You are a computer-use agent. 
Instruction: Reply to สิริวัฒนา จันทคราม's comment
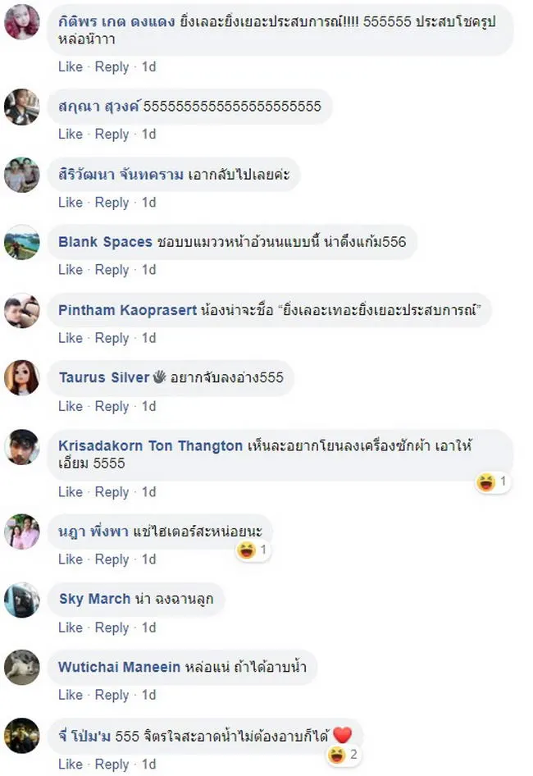point(112,202)
